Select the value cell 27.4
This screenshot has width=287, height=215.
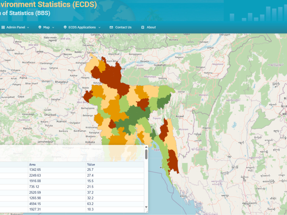pos(115,175)
